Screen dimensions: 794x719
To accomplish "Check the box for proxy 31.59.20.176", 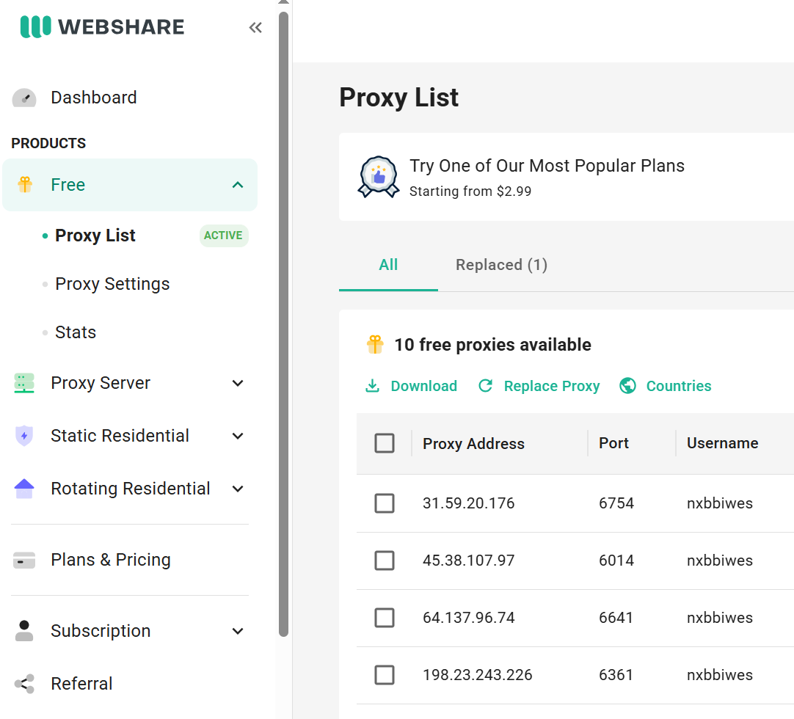I will pyautogui.click(x=385, y=503).
